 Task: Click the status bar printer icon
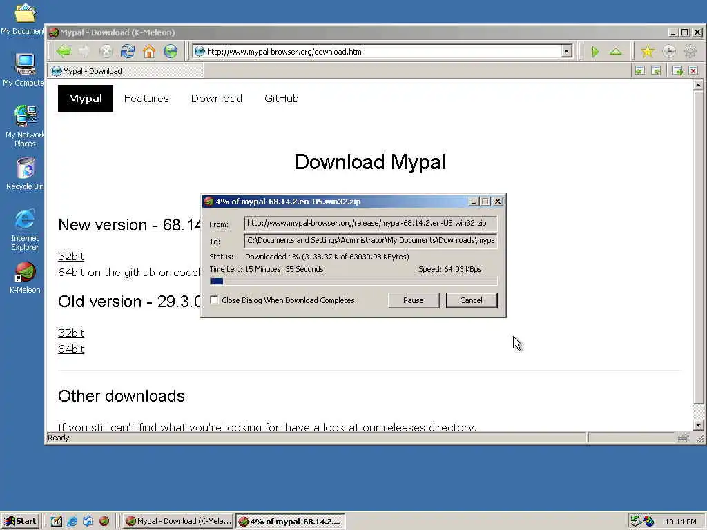(683, 437)
